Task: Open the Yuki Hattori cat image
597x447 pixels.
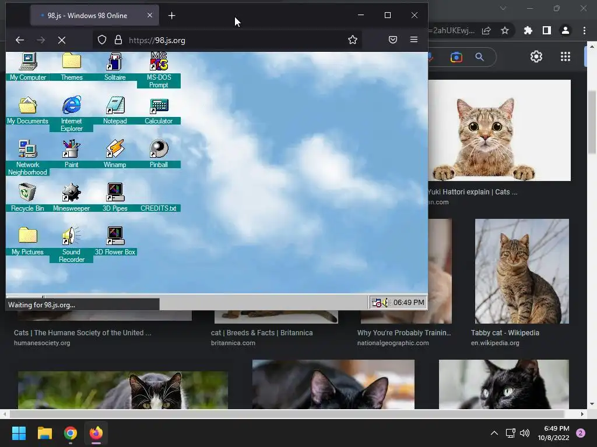Action: [x=499, y=130]
